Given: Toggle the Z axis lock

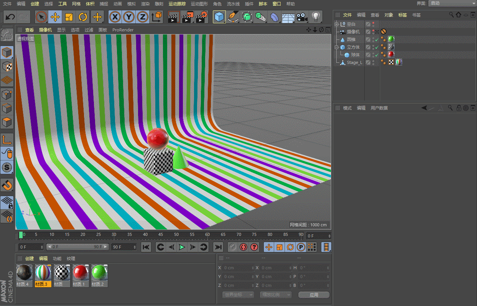Looking at the screenshot, I should pos(142,17).
